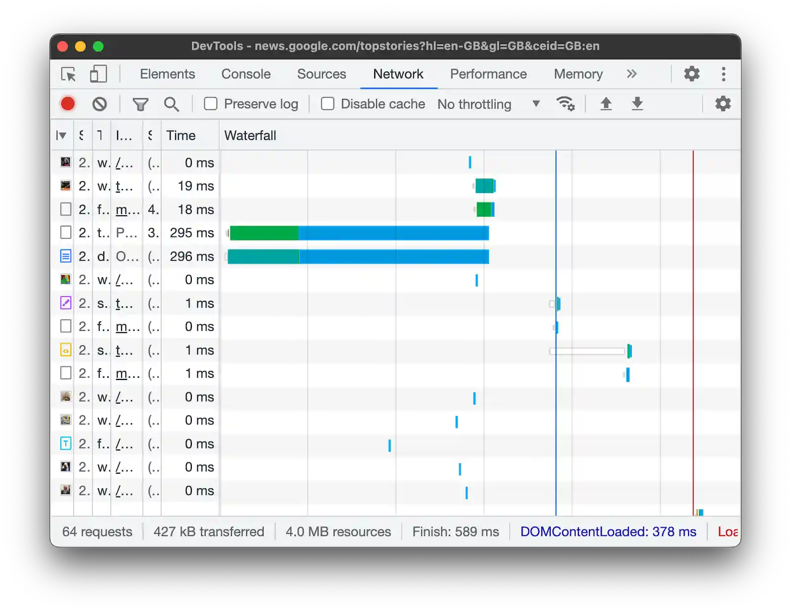Sort requests by the Time column header
Viewport: 791px width, 613px height.
tap(181, 135)
